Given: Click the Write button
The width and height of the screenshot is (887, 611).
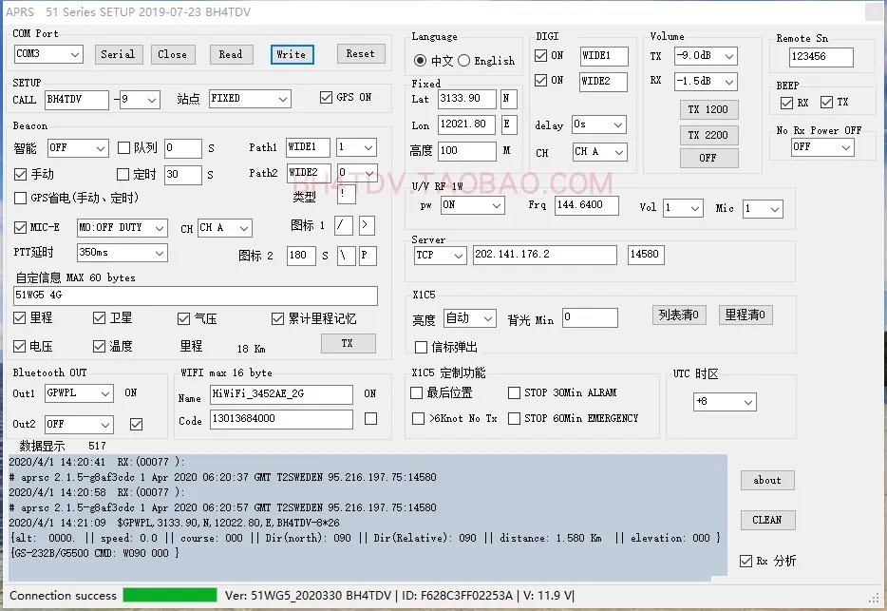Looking at the screenshot, I should (292, 54).
